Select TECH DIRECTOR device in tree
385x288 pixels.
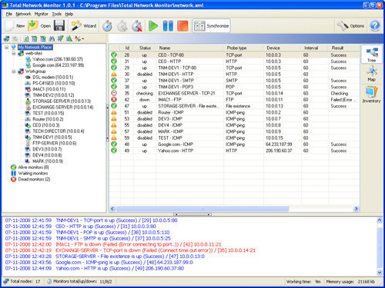(x=59, y=131)
